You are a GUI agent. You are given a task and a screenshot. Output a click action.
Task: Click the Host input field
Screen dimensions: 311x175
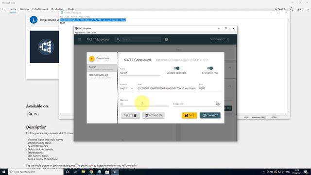click(x=166, y=88)
